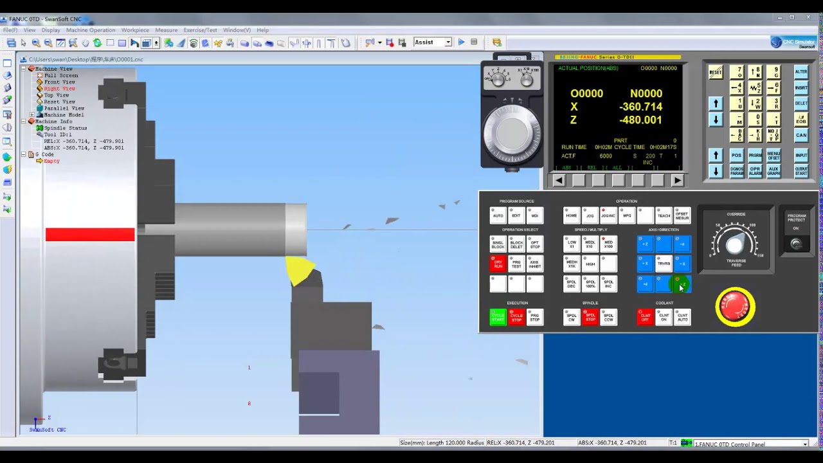Open the Measure menu
Viewport: 823px width, 463px height.
click(x=166, y=30)
